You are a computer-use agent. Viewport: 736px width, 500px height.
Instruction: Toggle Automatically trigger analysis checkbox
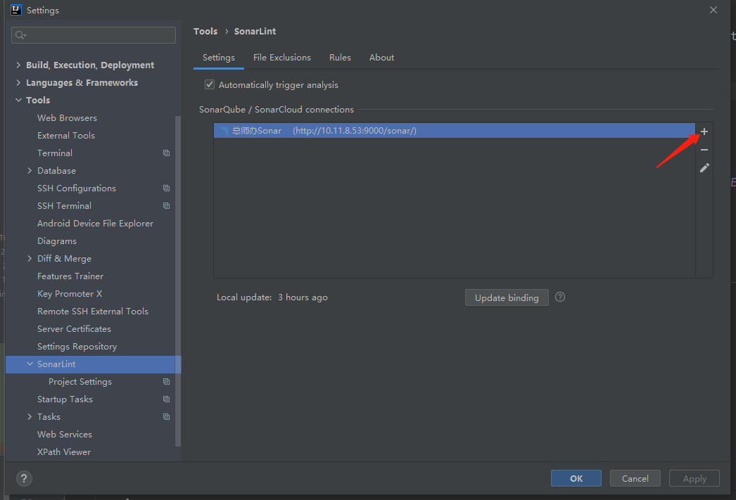point(210,85)
